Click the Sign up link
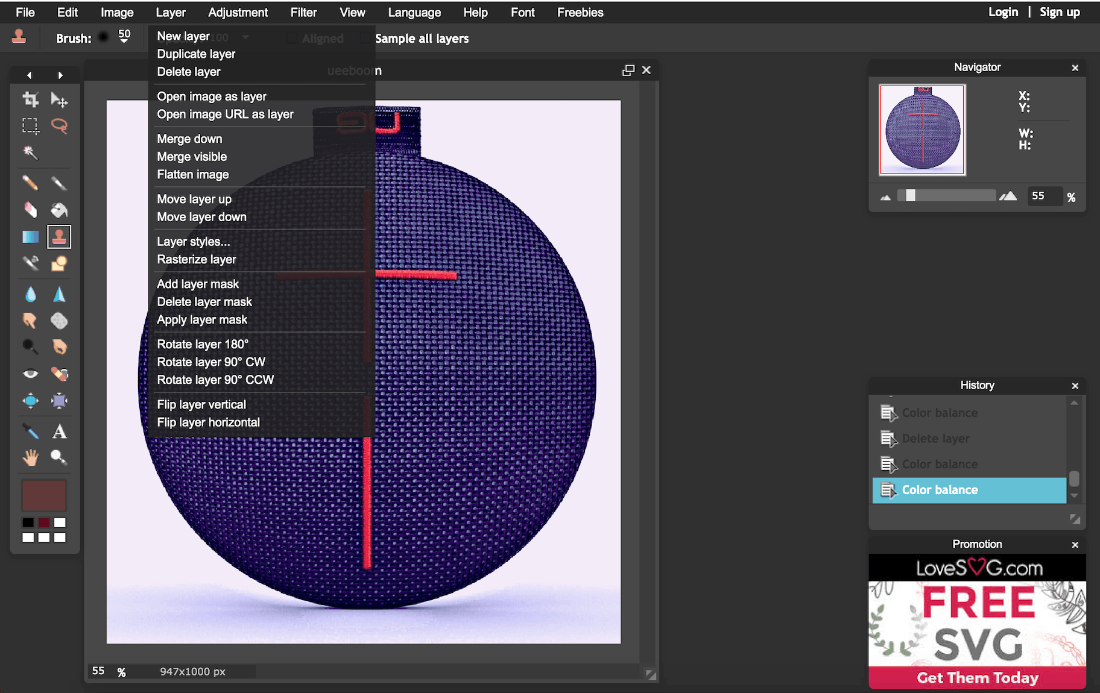This screenshot has height=693, width=1100. [x=1059, y=12]
